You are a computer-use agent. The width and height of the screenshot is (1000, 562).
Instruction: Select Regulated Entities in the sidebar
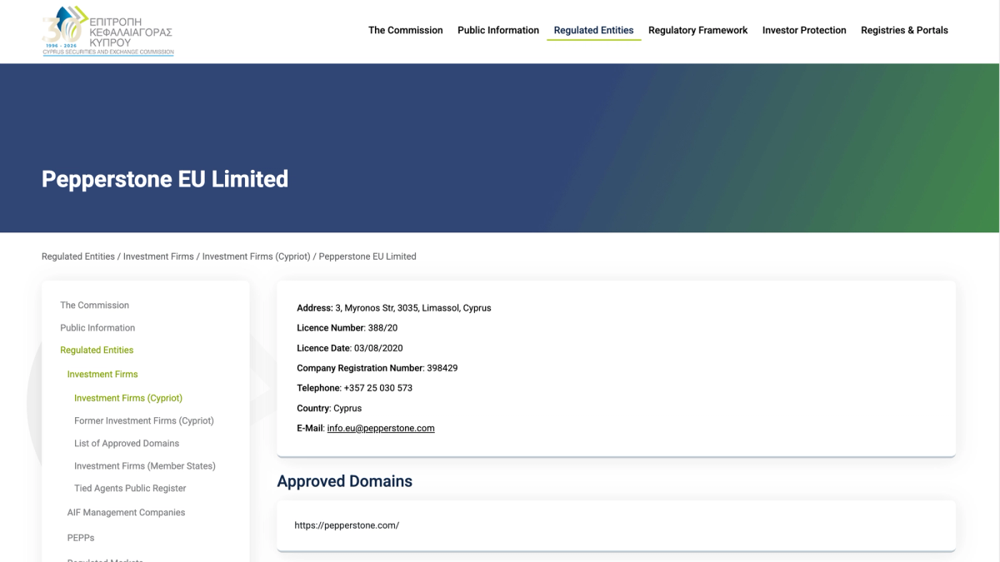(x=97, y=351)
